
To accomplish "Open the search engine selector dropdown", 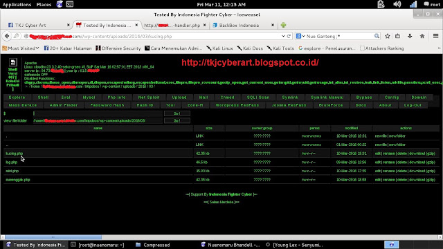I will (x=300, y=36).
